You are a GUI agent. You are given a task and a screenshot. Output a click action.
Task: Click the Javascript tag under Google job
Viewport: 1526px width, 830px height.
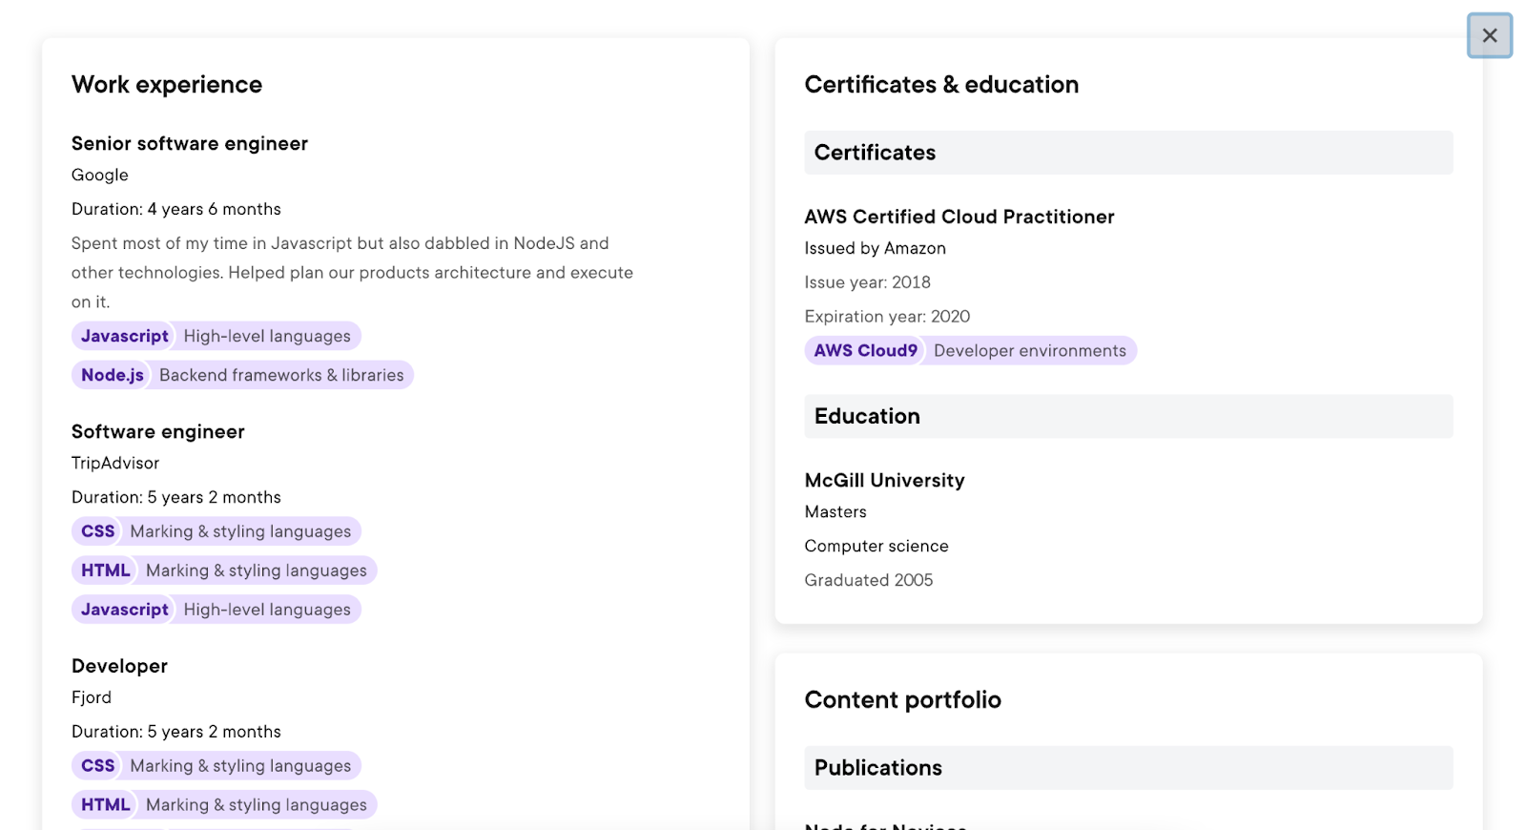(217, 336)
